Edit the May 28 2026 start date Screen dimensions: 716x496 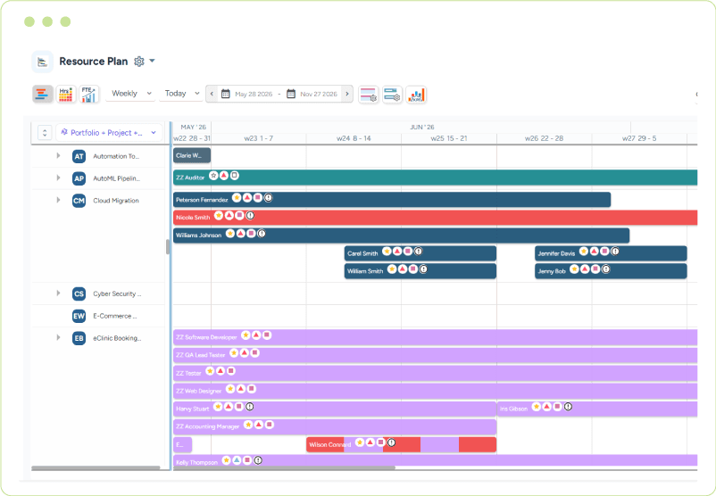coord(254,94)
